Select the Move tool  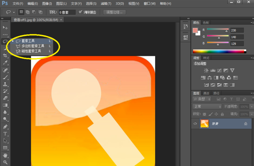(x=5, y=28)
